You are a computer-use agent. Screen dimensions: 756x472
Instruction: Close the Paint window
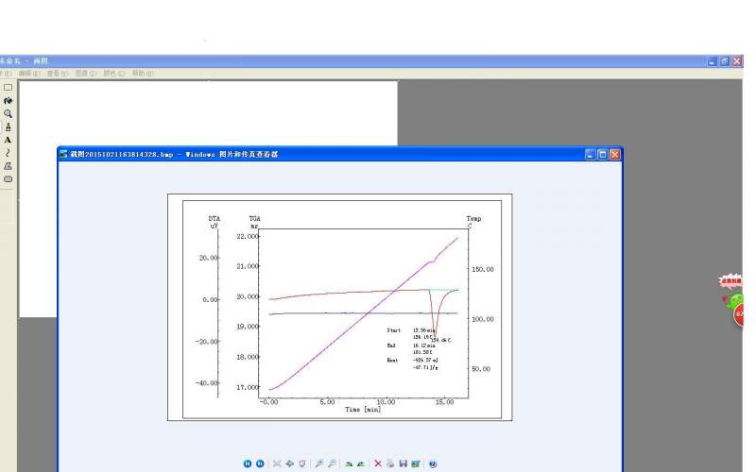click(x=737, y=61)
